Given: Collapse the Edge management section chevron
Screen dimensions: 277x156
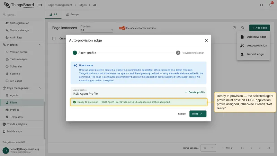Looking at the screenshot, I should click(39, 88).
